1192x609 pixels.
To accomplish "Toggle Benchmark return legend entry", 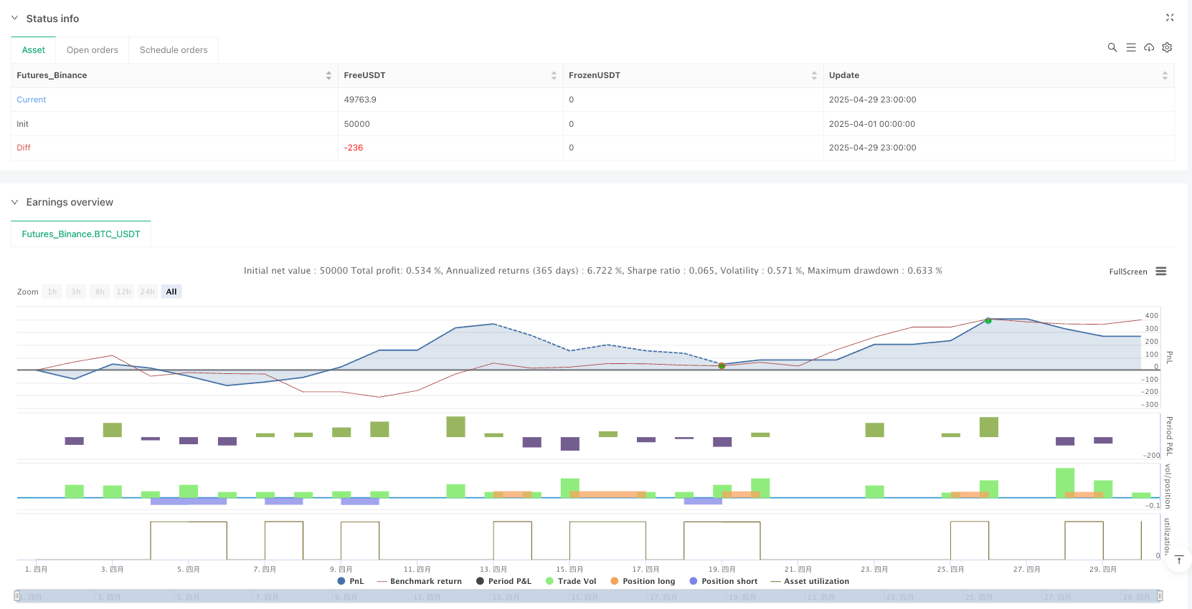I will click(419, 581).
